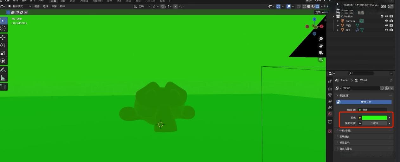Screen dimensions: 400x162
Task: Click the 使用节点 button
Action: click(364, 102)
